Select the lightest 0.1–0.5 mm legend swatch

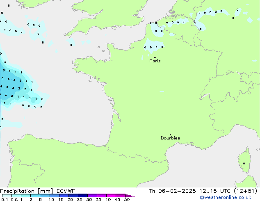point(7,196)
